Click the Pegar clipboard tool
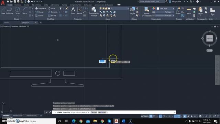 point(200,11)
